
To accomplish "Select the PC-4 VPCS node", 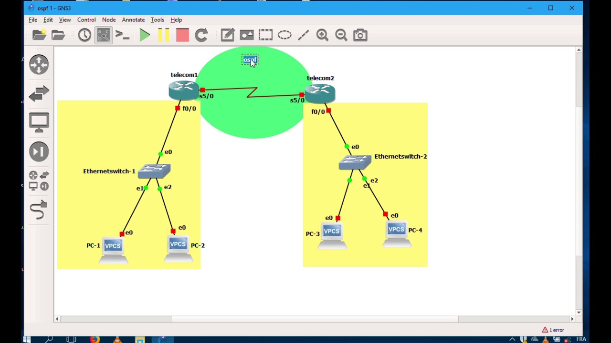I will point(397,234).
